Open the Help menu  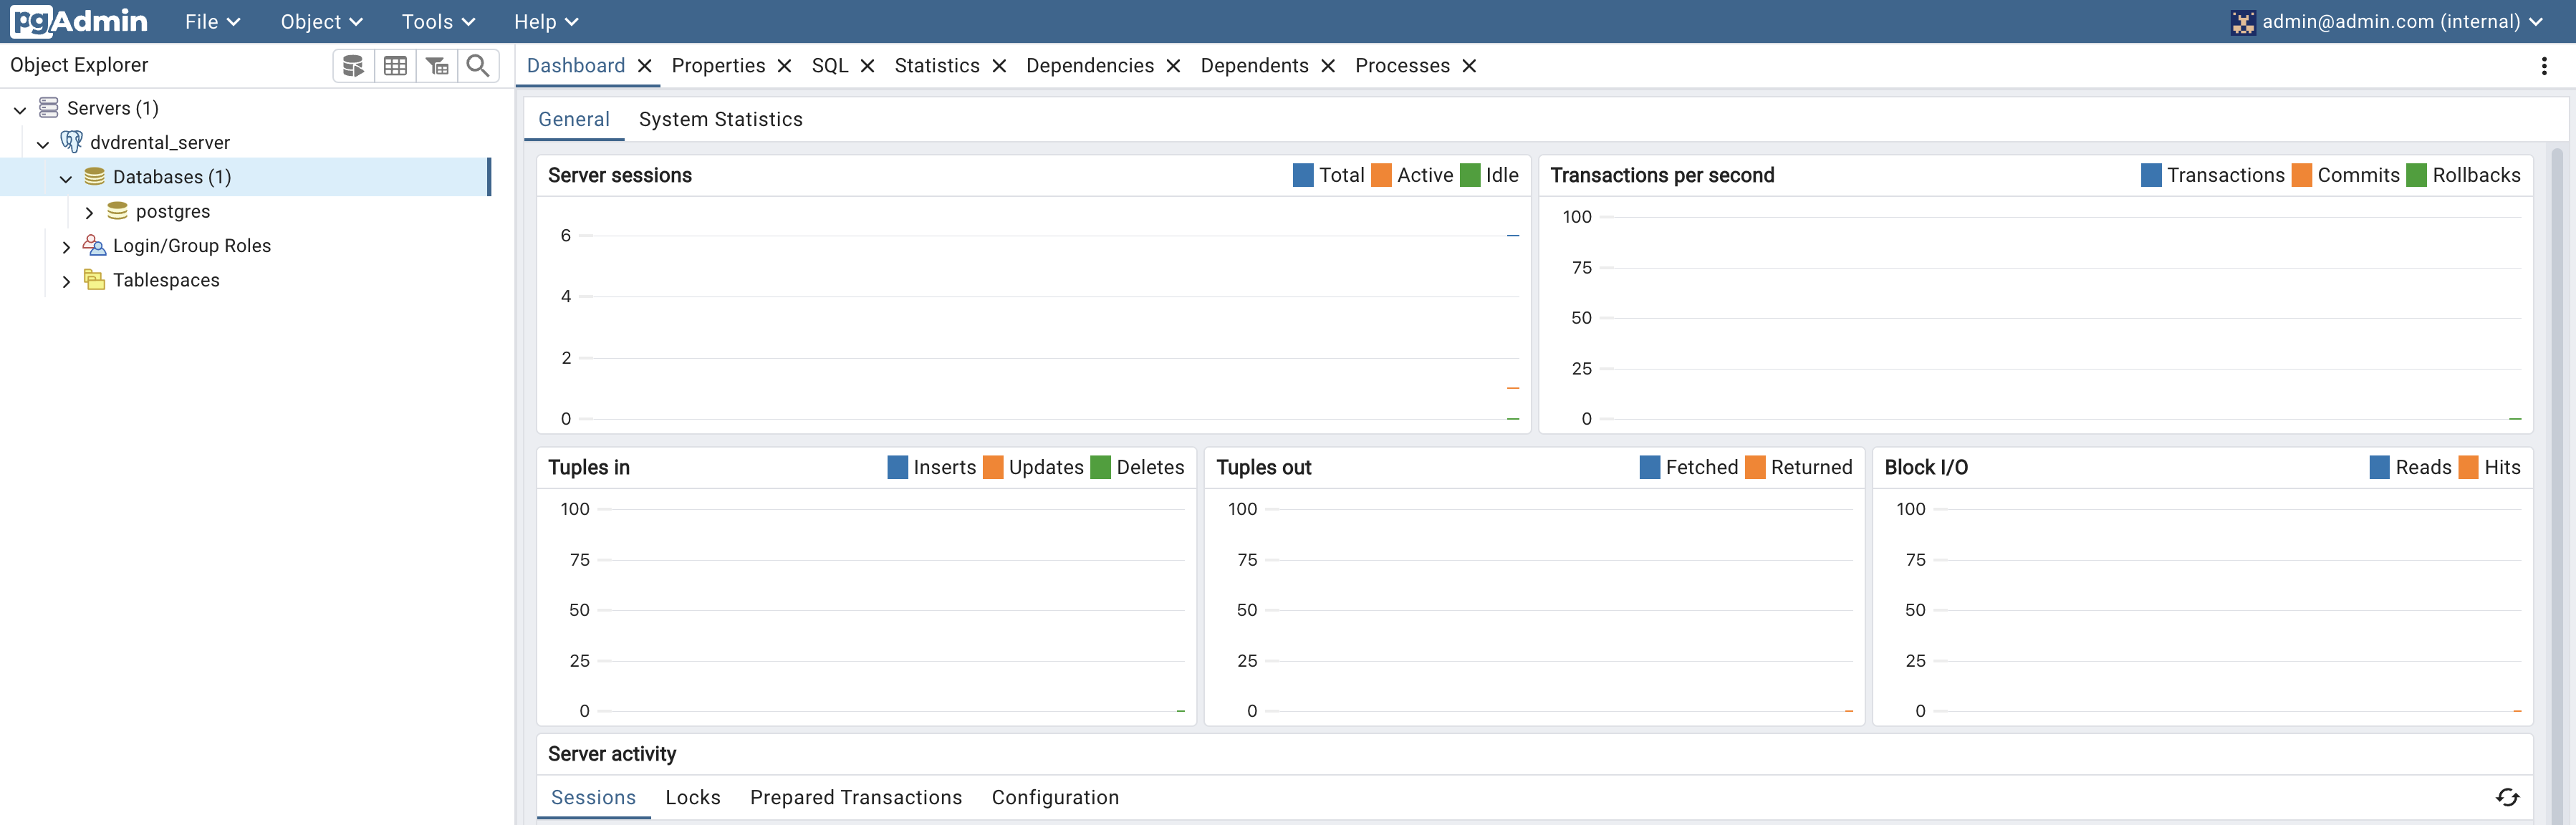point(546,22)
